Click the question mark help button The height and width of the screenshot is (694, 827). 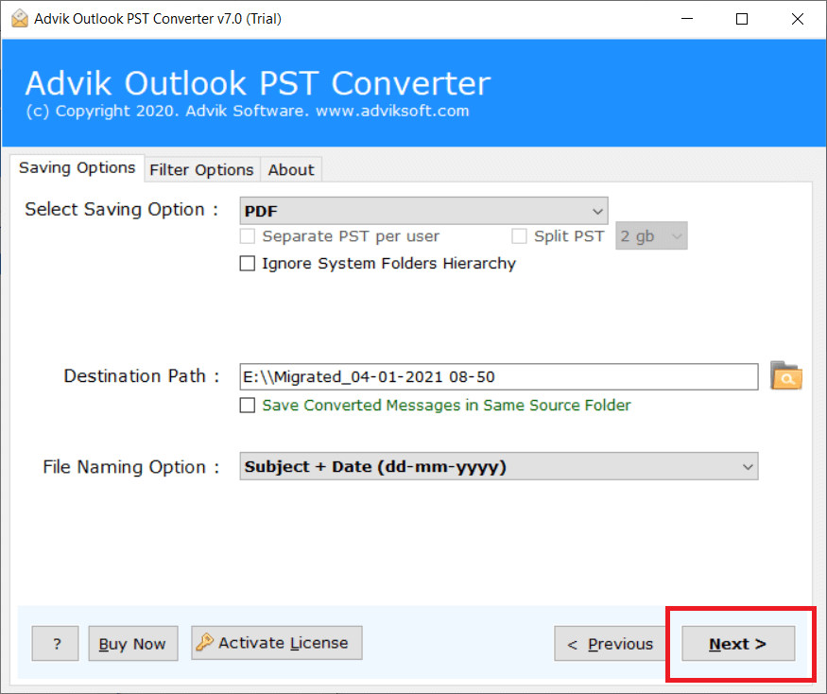[x=56, y=643]
